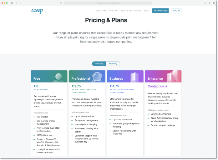
Task: Follow the Contact us link
Action: (157, 86)
